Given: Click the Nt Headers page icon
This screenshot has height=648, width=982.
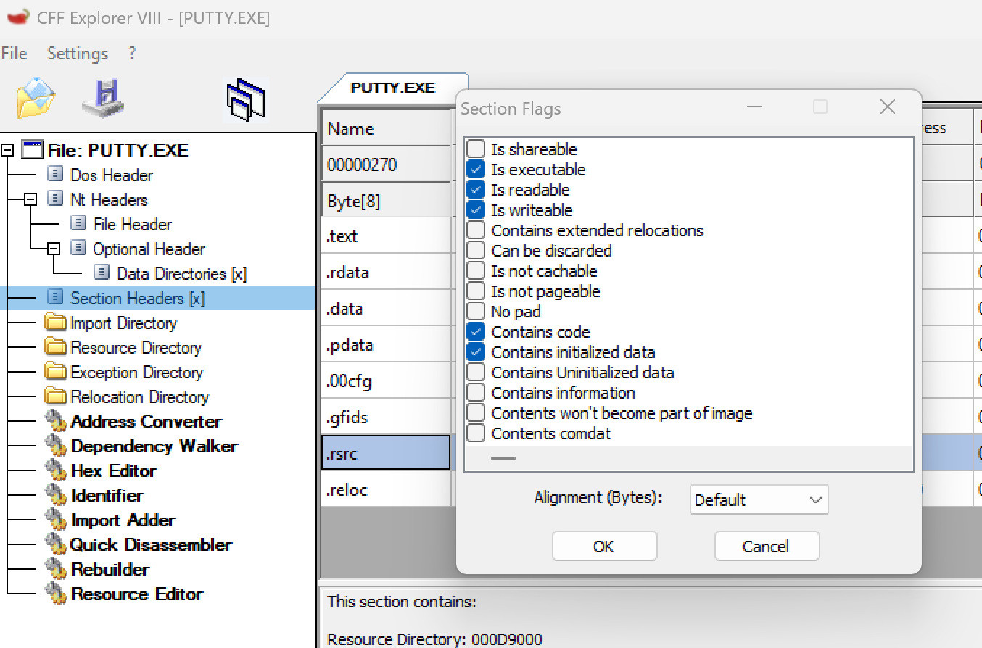Looking at the screenshot, I should pos(55,199).
